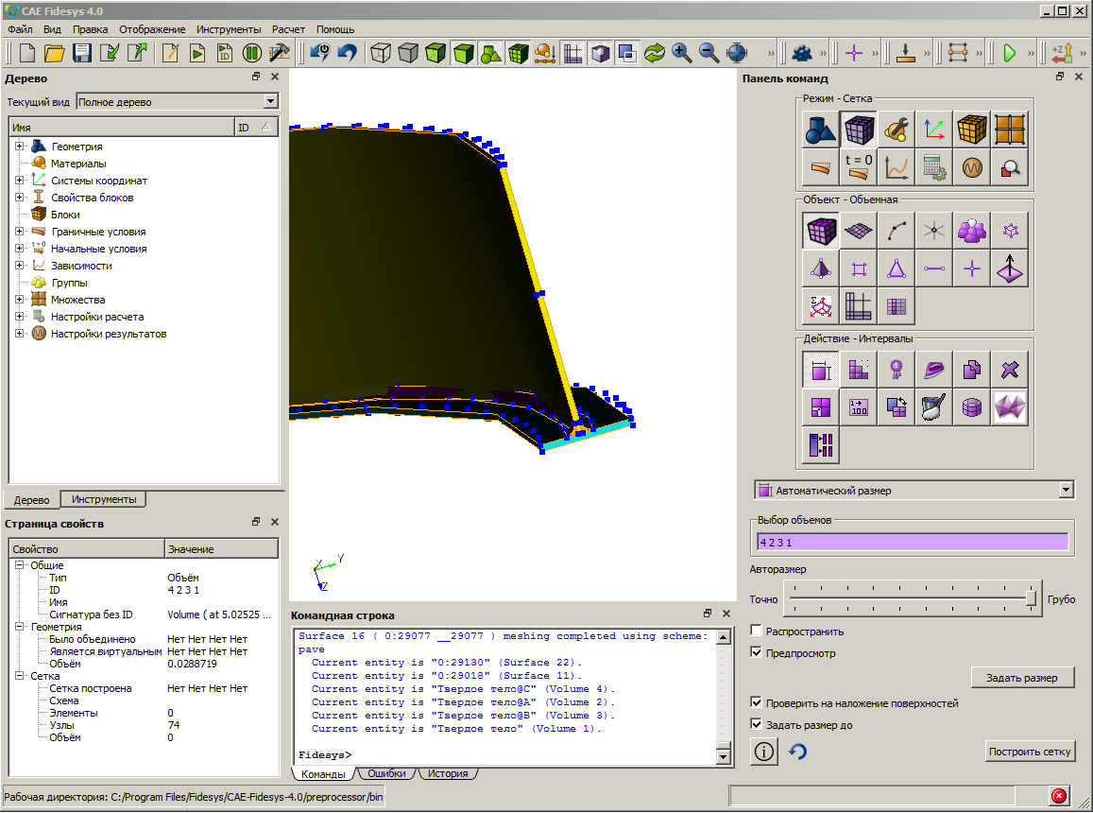Choose Curve object icon
The width and height of the screenshot is (1093, 813).
(897, 231)
